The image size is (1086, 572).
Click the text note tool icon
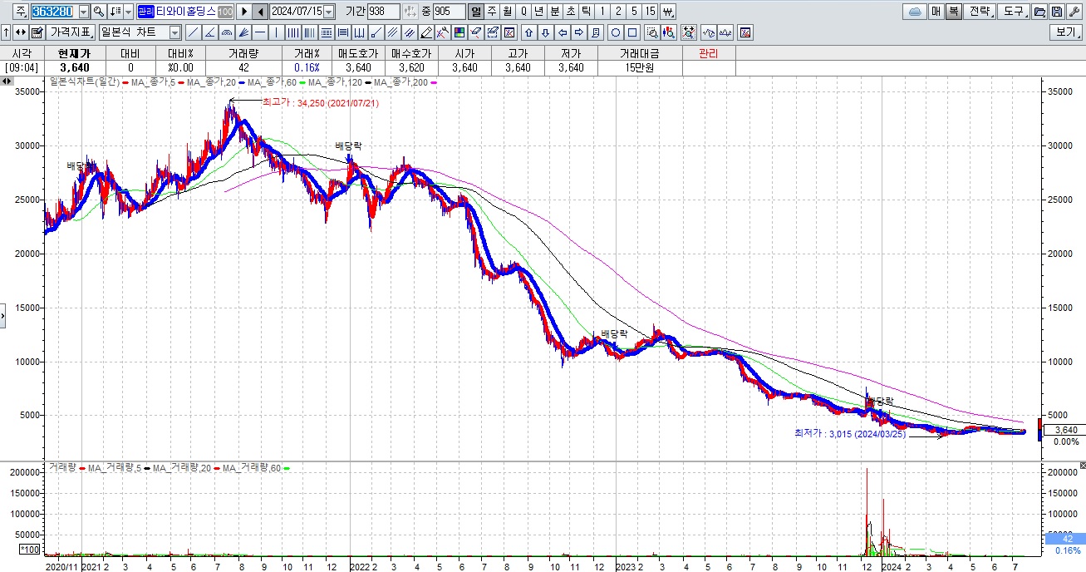tap(596, 32)
